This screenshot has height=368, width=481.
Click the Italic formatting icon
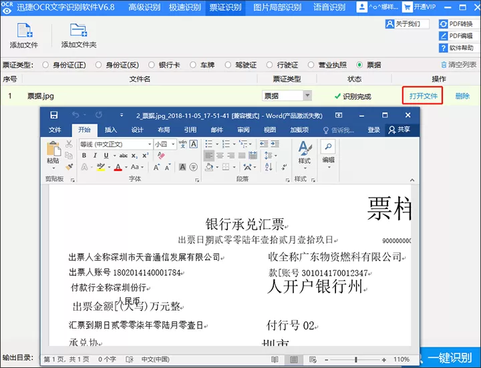(x=95, y=156)
